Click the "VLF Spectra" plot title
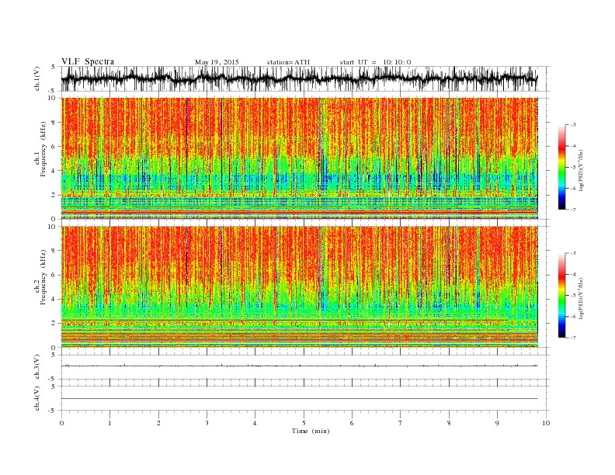615x475 pixels. pyautogui.click(x=88, y=61)
